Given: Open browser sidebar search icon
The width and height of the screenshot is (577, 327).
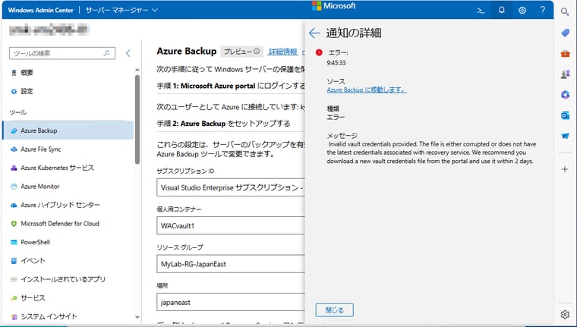Looking at the screenshot, I should coord(565,12).
